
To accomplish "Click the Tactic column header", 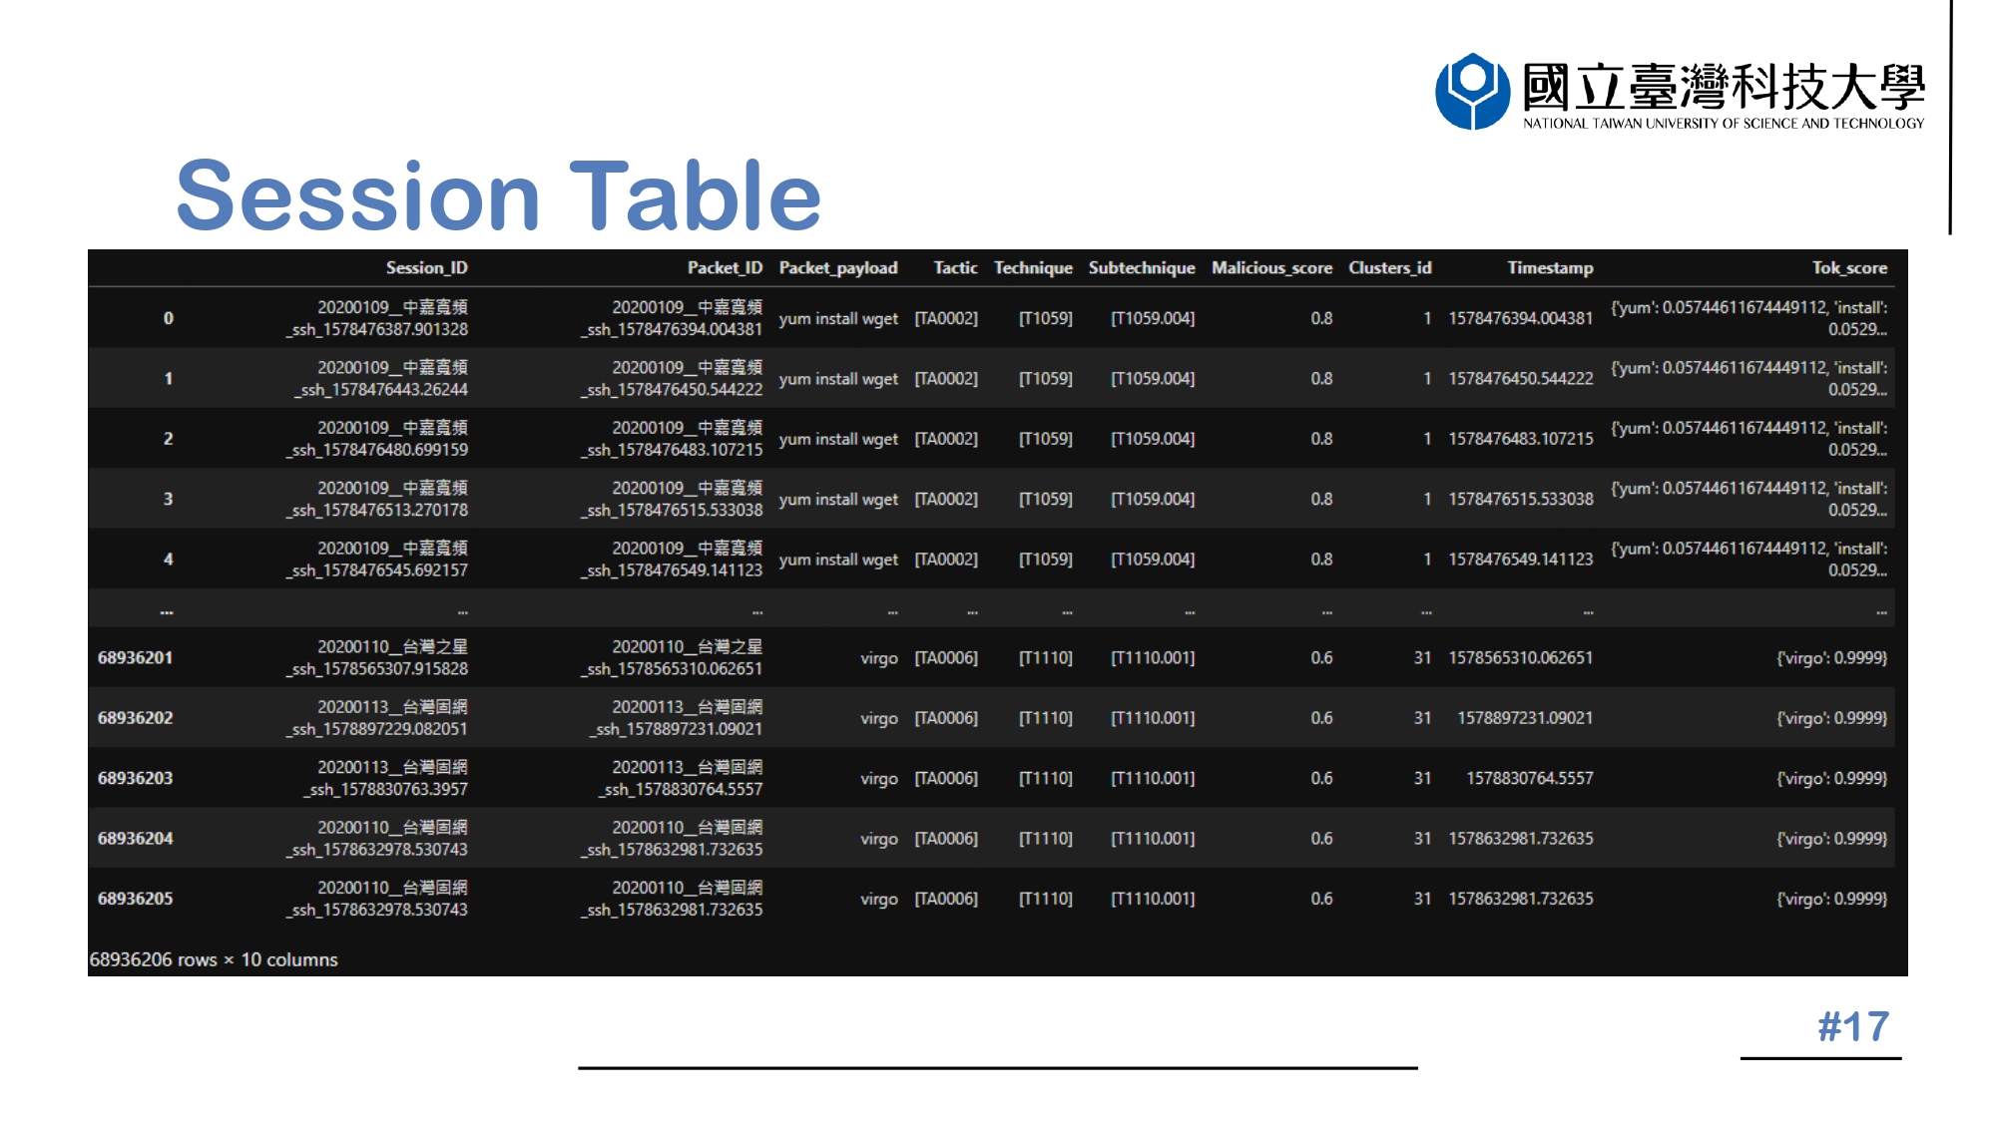I will pos(955,267).
